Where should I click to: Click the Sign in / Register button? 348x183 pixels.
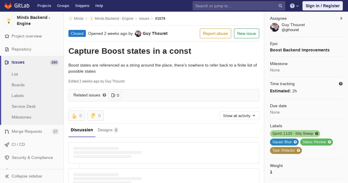pyautogui.click(x=322, y=6)
